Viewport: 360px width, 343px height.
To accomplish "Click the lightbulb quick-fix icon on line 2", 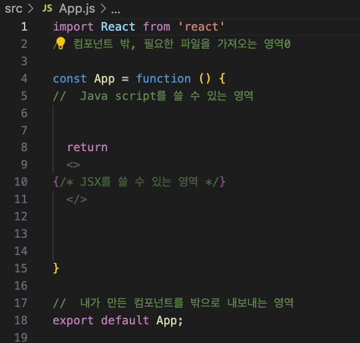I will point(61,43).
